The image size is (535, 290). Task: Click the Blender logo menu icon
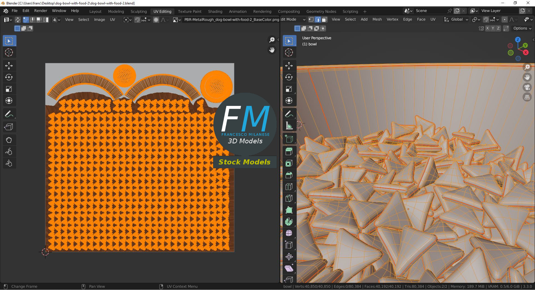(x=6, y=11)
